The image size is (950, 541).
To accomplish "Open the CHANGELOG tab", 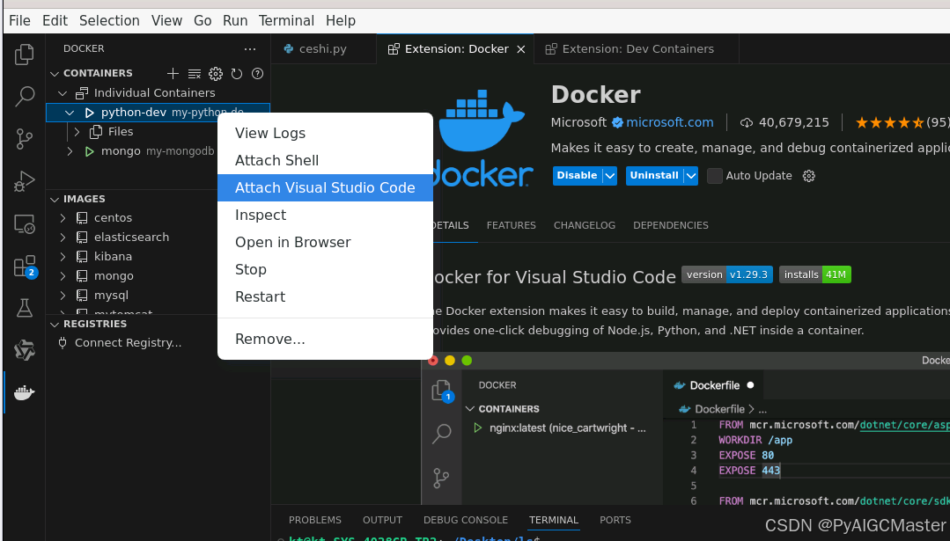I will [584, 226].
